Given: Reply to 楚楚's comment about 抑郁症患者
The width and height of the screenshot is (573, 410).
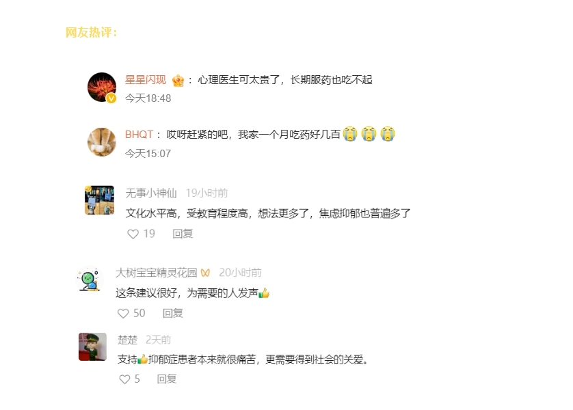Looking at the screenshot, I should (167, 379).
